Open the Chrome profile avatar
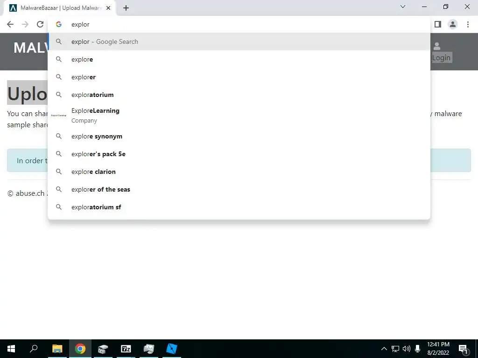This screenshot has height=358, width=478. (453, 24)
